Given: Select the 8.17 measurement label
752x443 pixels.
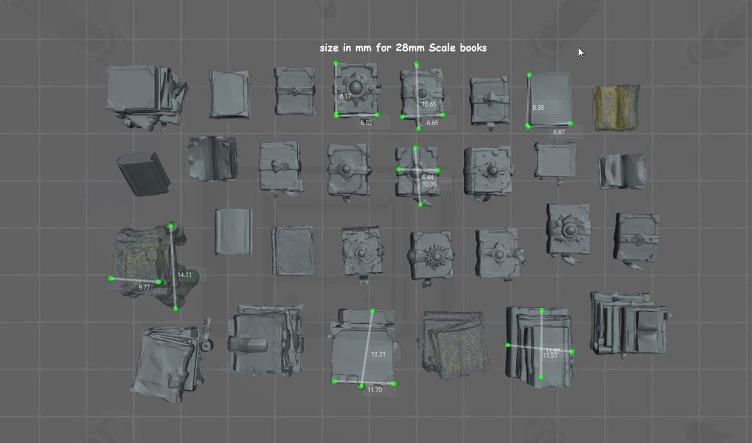Looking at the screenshot, I should (x=345, y=96).
